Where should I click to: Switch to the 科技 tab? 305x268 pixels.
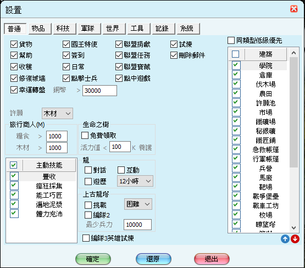tap(63, 29)
